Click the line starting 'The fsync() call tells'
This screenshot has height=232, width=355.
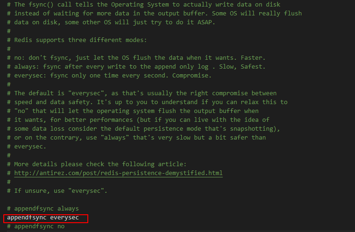click(x=144, y=5)
